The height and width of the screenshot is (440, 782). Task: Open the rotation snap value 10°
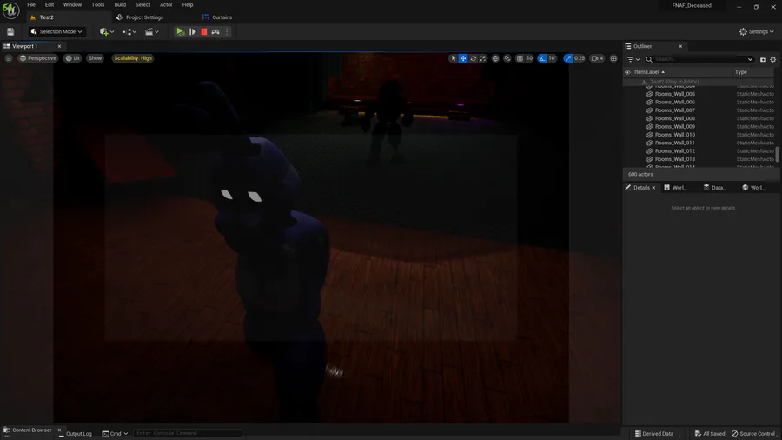tap(553, 58)
